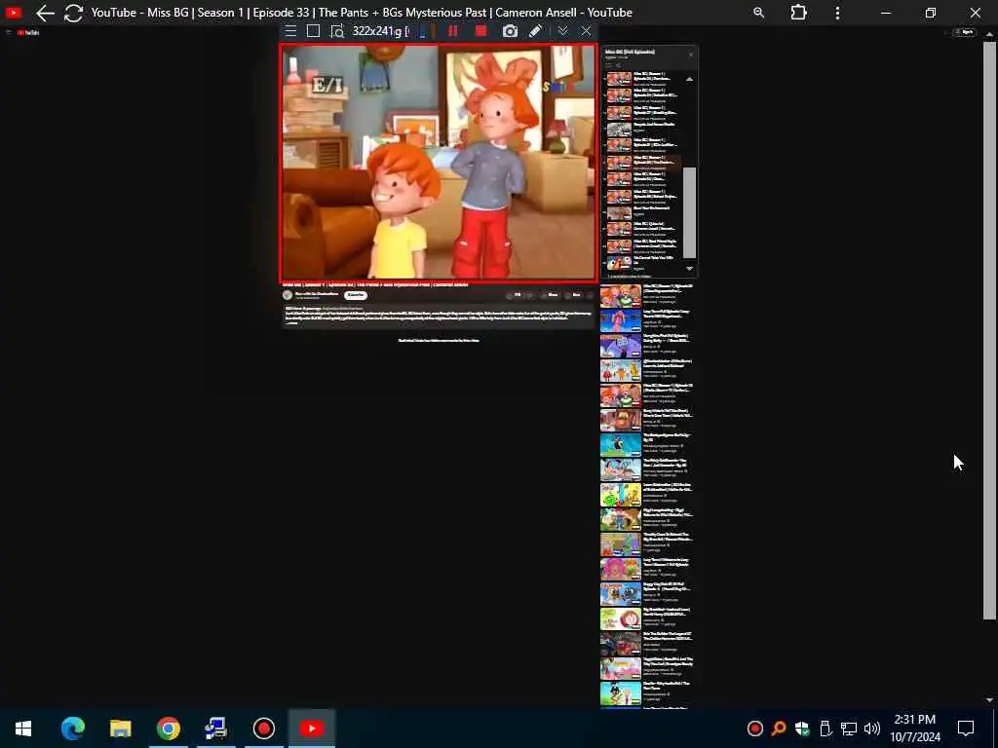Image resolution: width=998 pixels, height=748 pixels.
Task: Click the page vertical scrollbar
Action: pos(989,331)
